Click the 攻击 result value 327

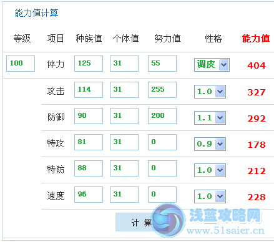click(x=257, y=92)
